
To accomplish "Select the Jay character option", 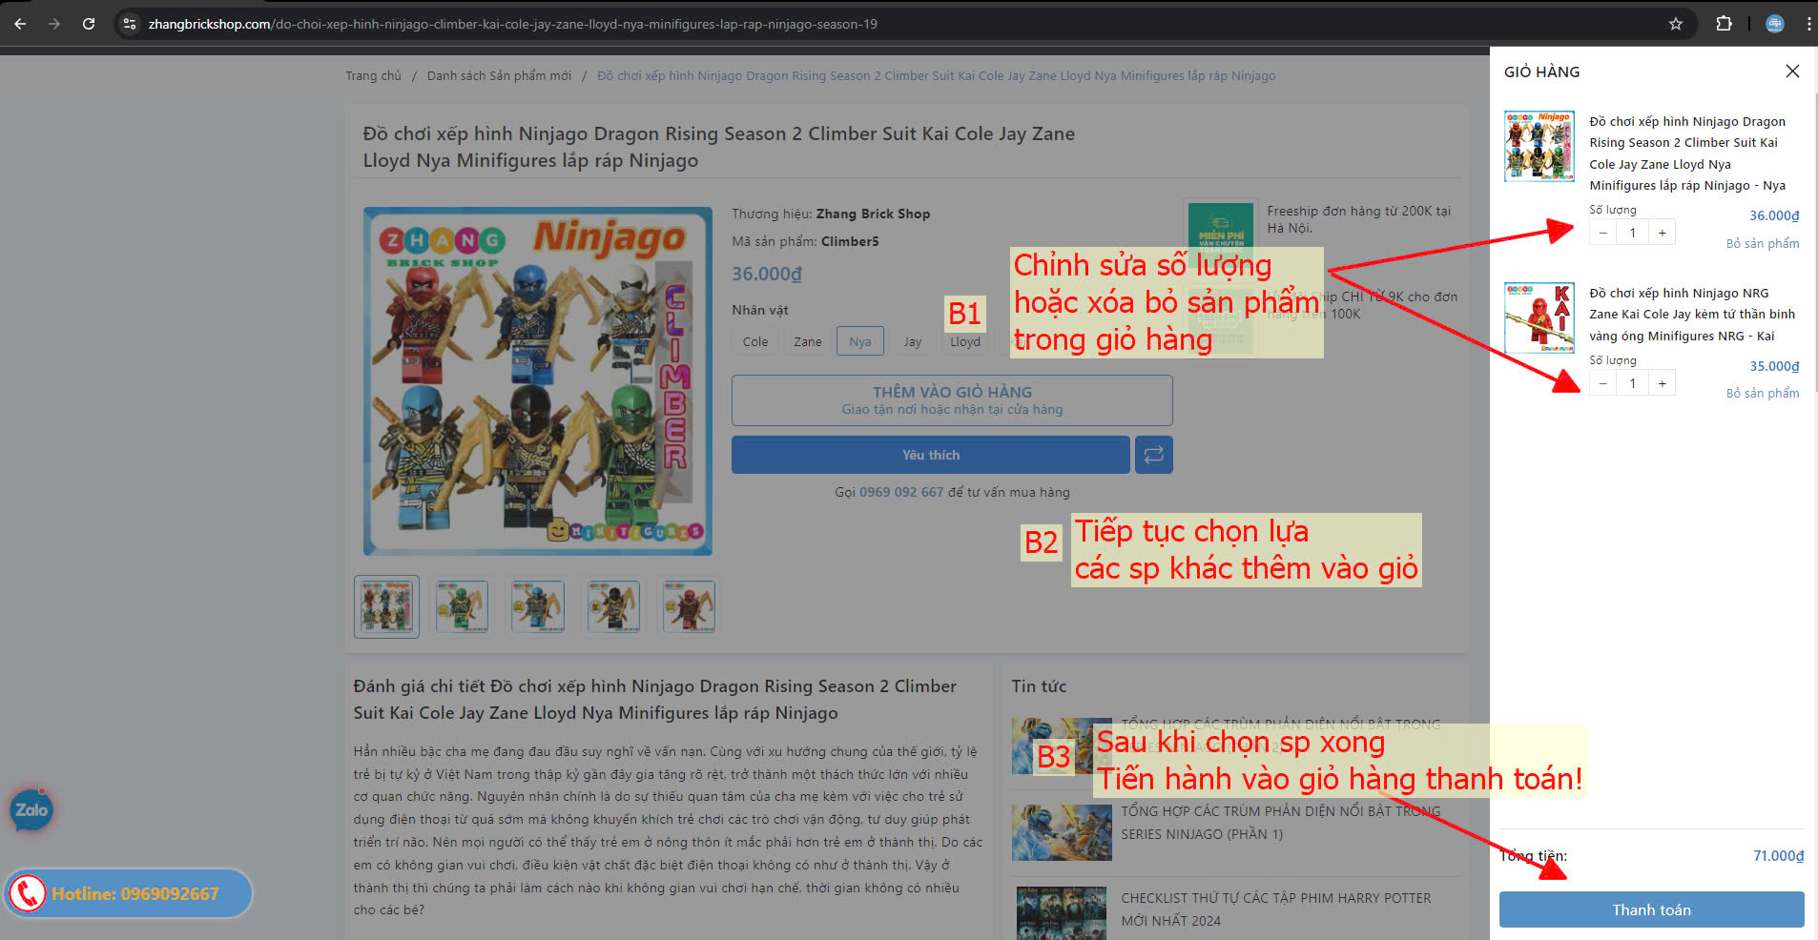I will 913,341.
